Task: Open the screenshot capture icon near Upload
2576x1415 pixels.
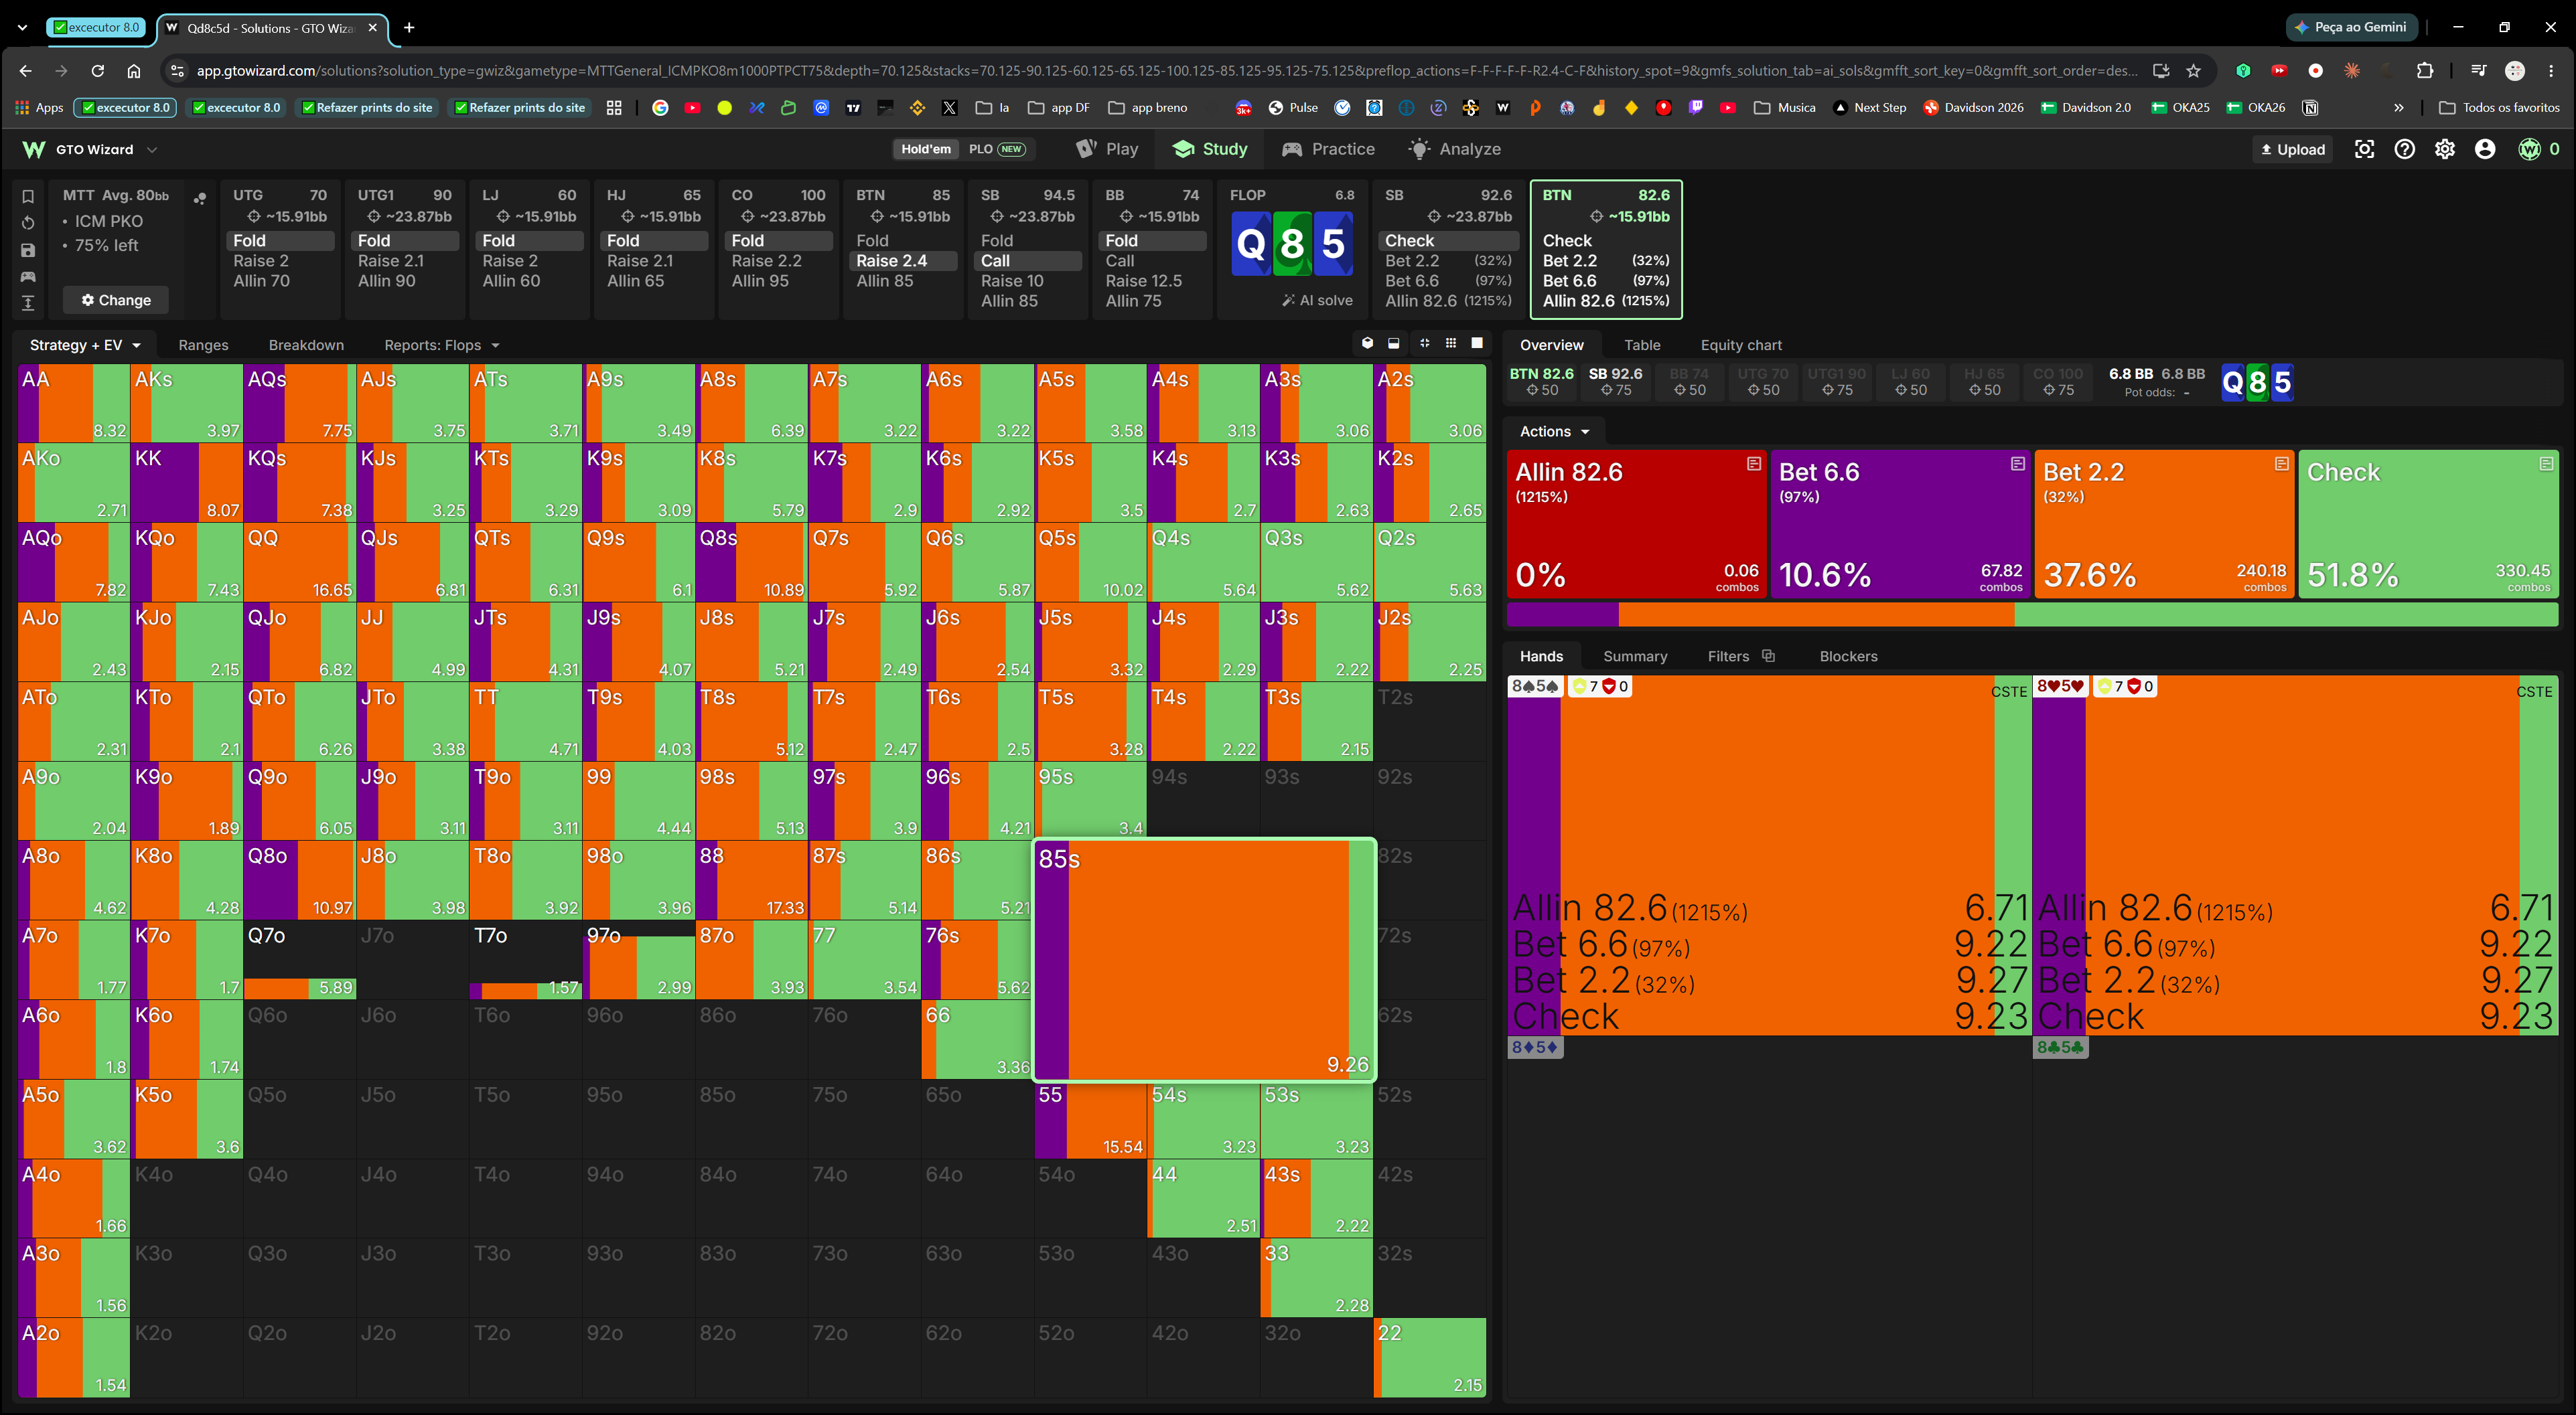Action: pos(2364,149)
